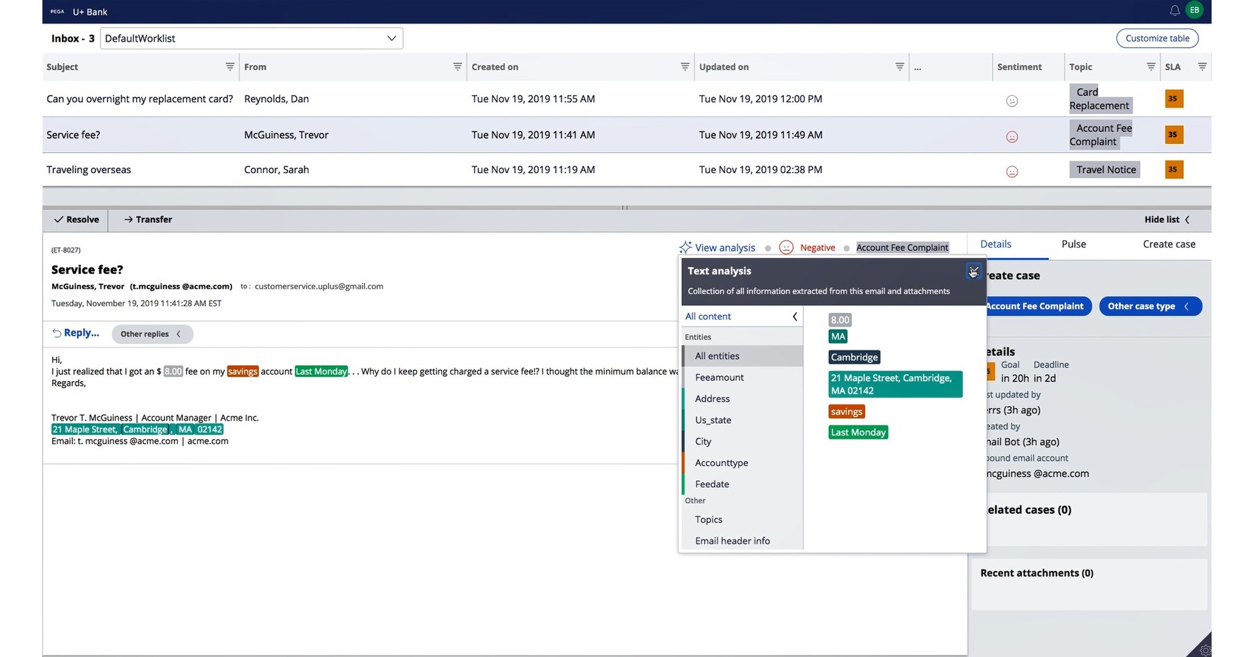Expand Other replies with the chevron
Viewport: 1254px width, 657px height.
[180, 334]
